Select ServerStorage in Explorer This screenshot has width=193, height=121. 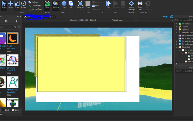pos(186,44)
